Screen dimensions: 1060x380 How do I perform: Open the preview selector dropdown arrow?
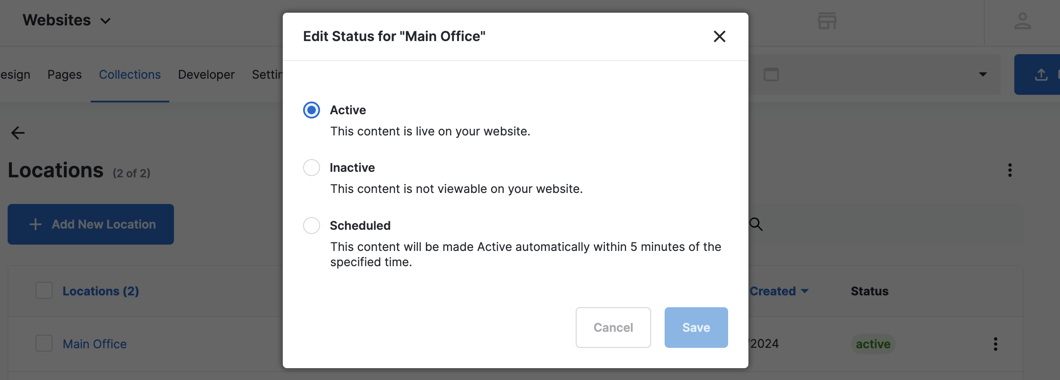tap(983, 74)
